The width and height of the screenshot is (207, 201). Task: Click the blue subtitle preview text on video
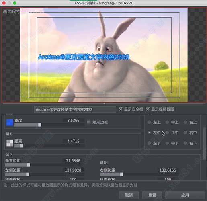coord(84,57)
